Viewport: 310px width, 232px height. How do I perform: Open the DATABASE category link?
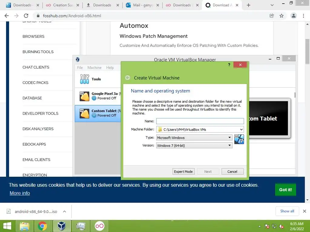click(x=32, y=98)
